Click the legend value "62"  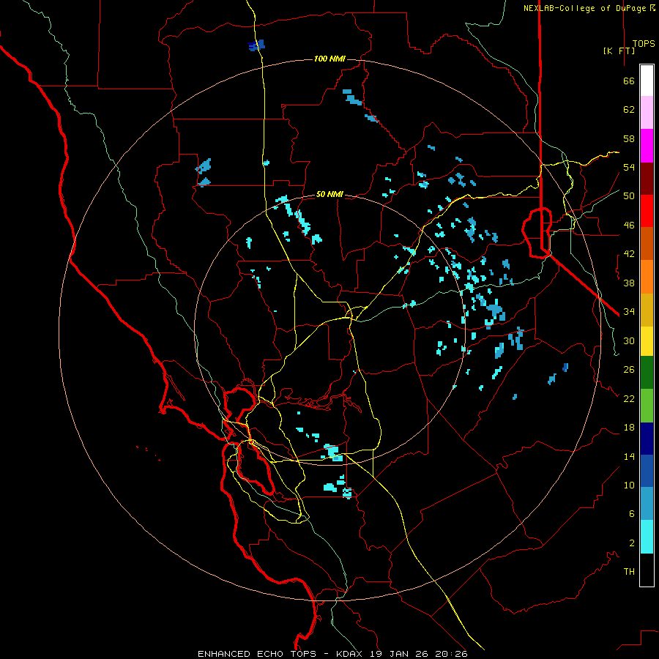(629, 110)
